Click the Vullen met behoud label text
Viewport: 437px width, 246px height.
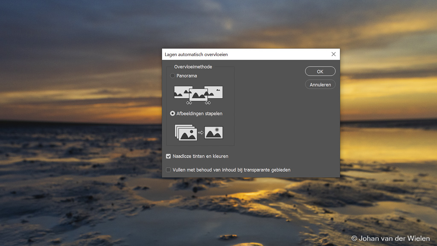231,170
